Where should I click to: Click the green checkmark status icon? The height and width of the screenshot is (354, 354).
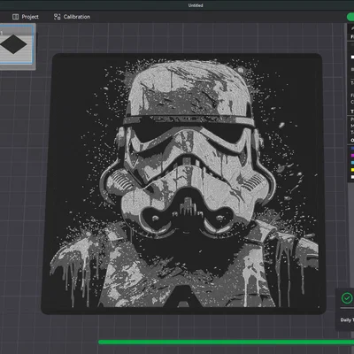tap(347, 298)
